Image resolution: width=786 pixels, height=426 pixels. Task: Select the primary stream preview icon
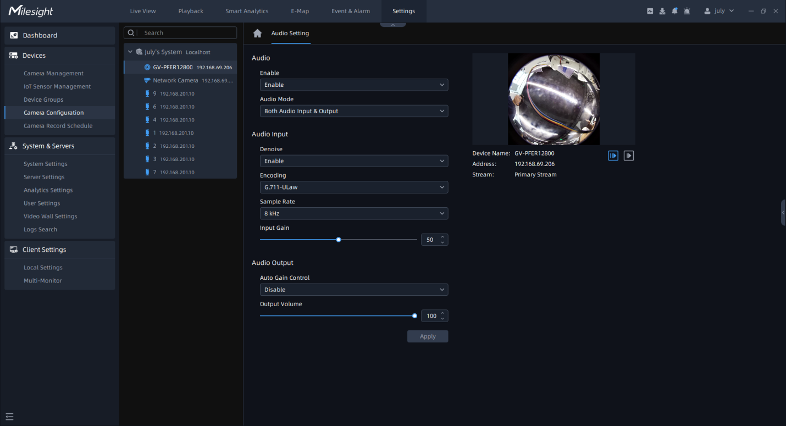[613, 156]
